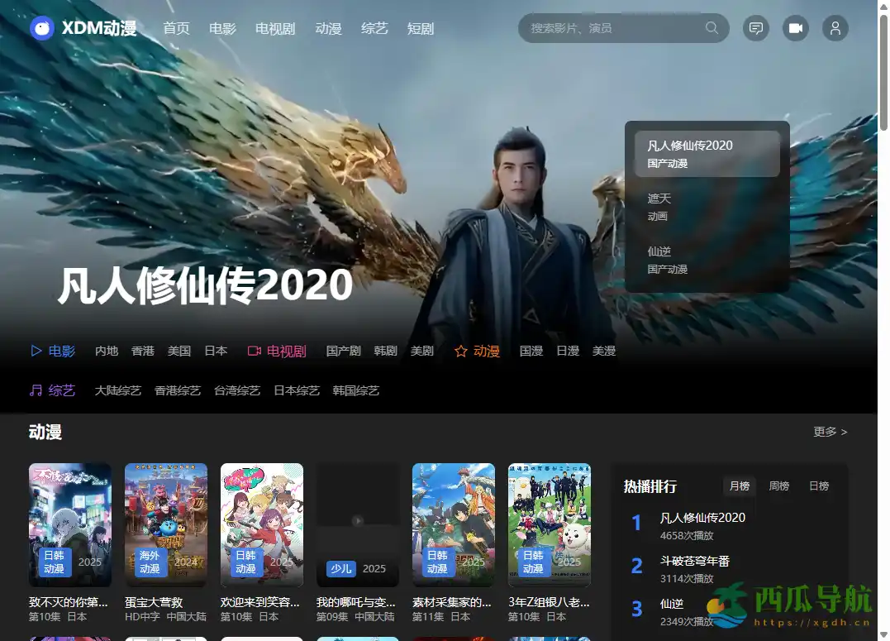Open the message bubble icon in top bar
890x641 pixels.
tap(756, 28)
